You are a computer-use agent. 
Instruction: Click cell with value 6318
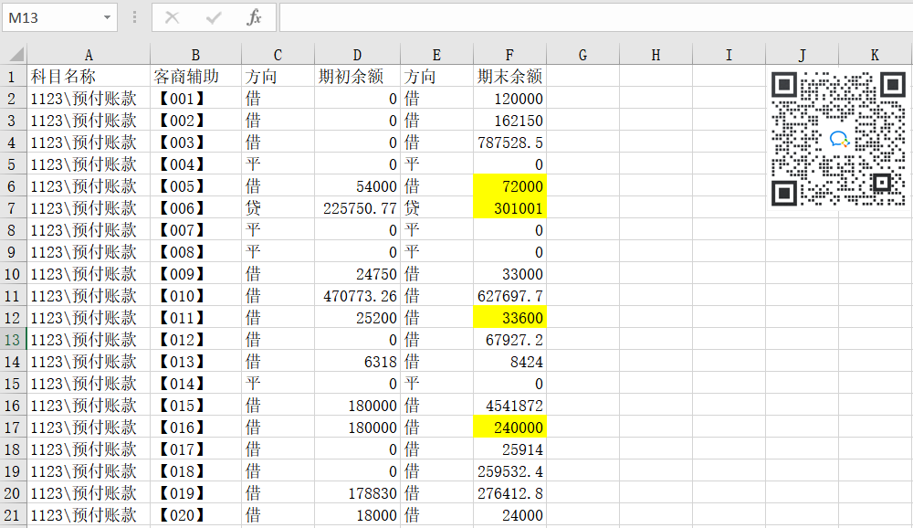357,362
